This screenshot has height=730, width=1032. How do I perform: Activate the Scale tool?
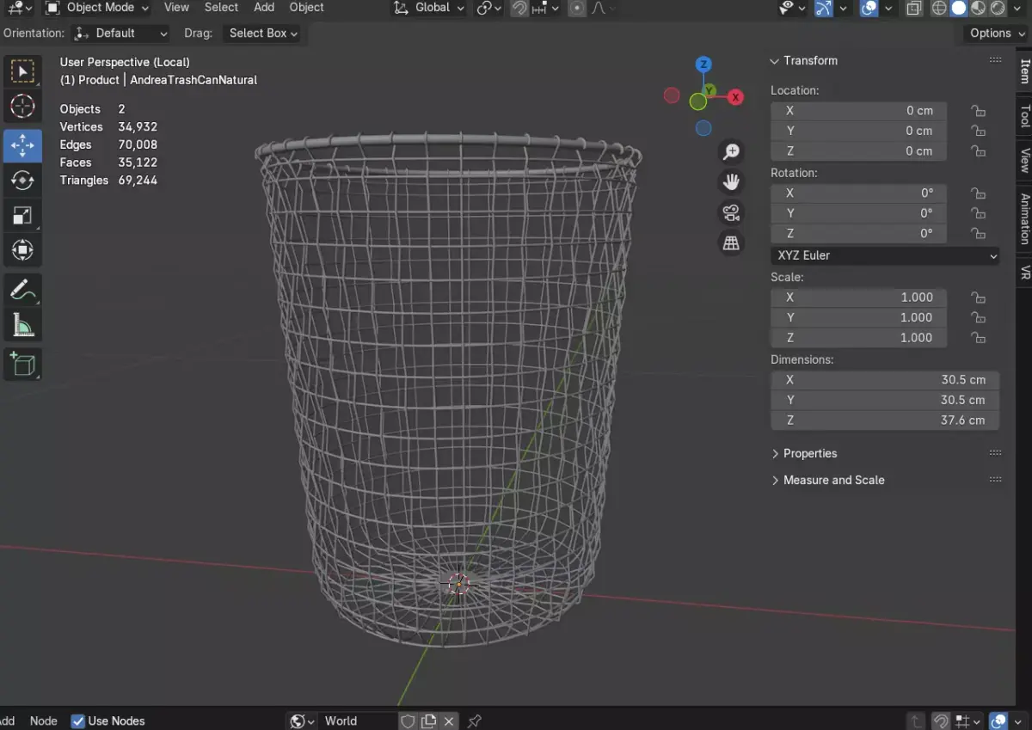[22, 216]
